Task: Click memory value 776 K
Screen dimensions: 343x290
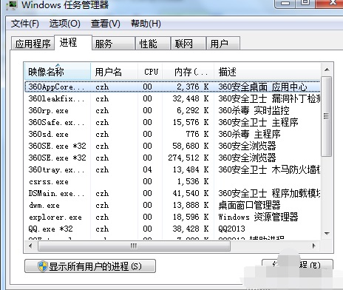Action: (197, 134)
